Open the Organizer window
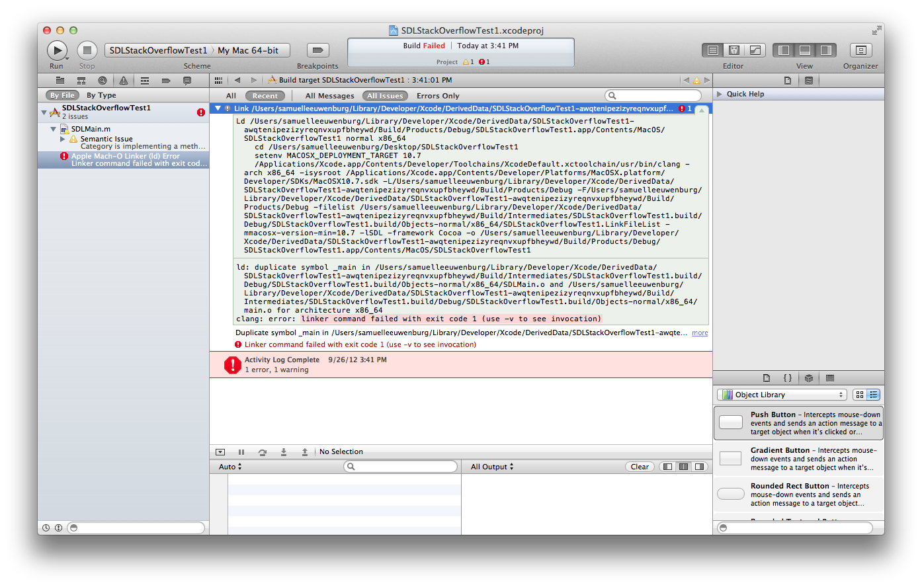Viewport: 922px width, 587px height. coord(860,50)
